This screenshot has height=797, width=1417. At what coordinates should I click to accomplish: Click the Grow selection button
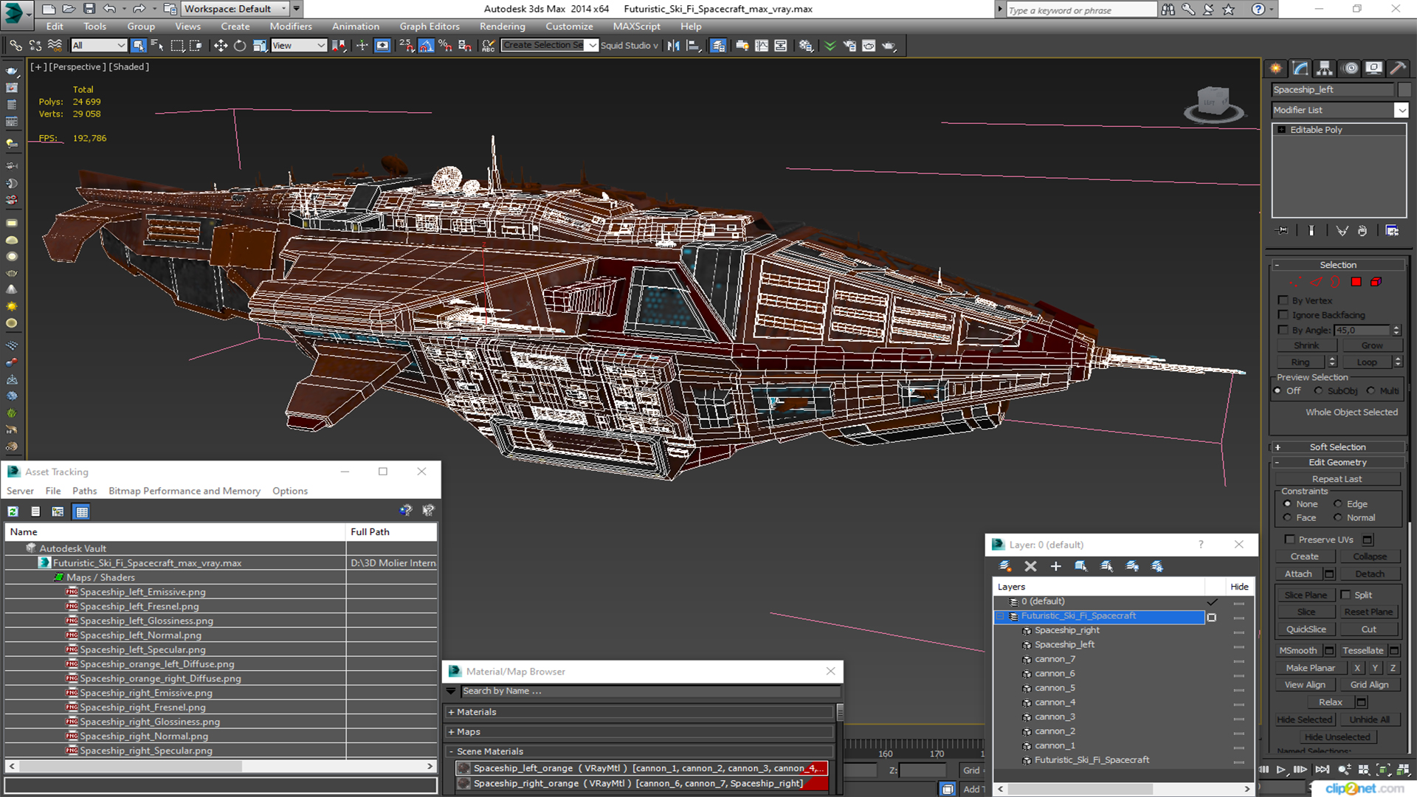(1371, 345)
